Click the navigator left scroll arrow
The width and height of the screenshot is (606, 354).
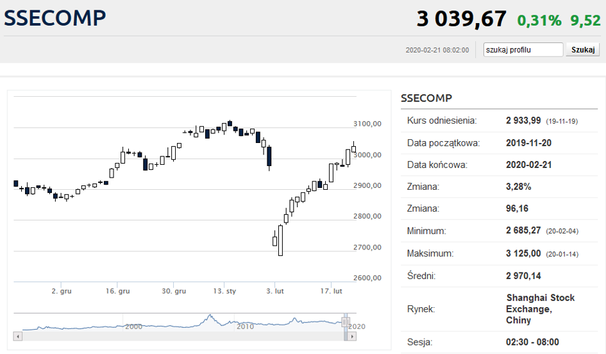coord(17,336)
